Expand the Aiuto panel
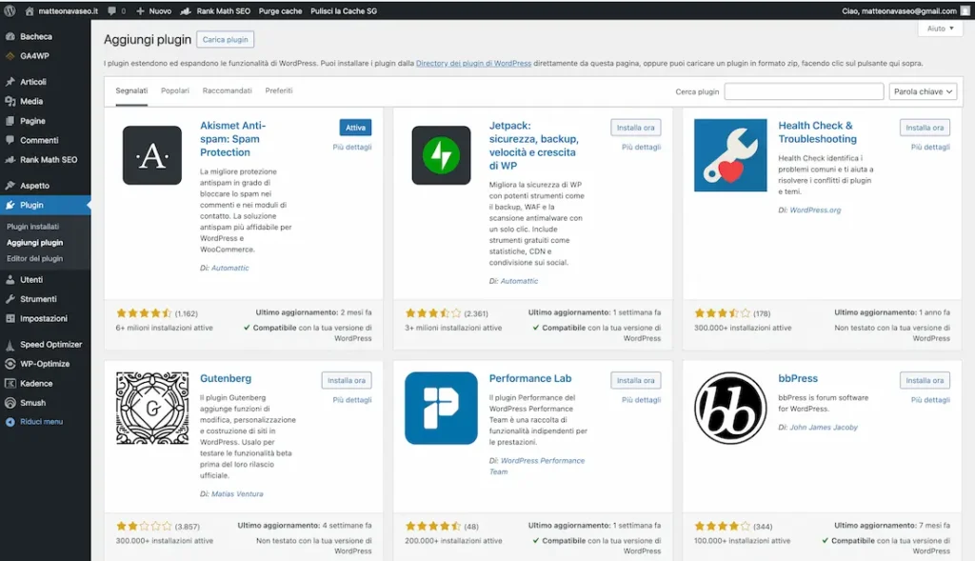The height and width of the screenshot is (561, 975). (938, 28)
